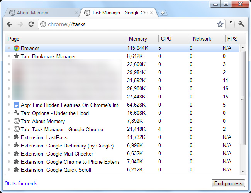
Task: Click the 64,628K memory value
Action: [136, 105]
